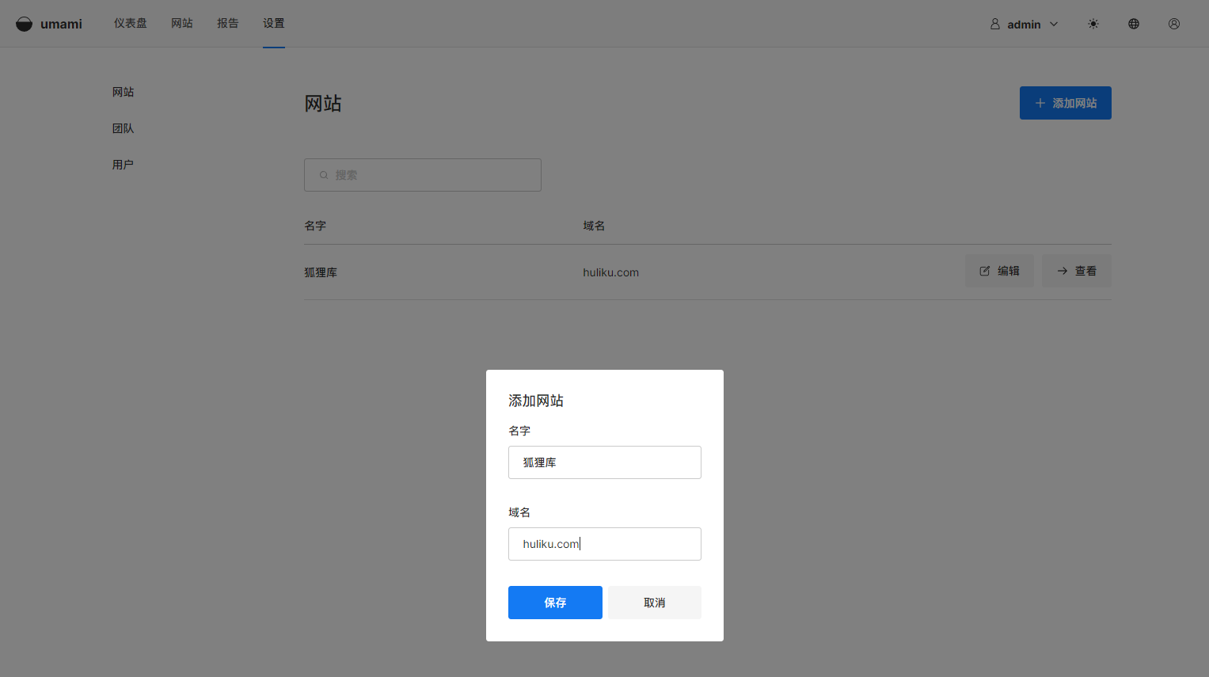Click the umami logo icon
The width and height of the screenshot is (1209, 677).
click(x=25, y=24)
